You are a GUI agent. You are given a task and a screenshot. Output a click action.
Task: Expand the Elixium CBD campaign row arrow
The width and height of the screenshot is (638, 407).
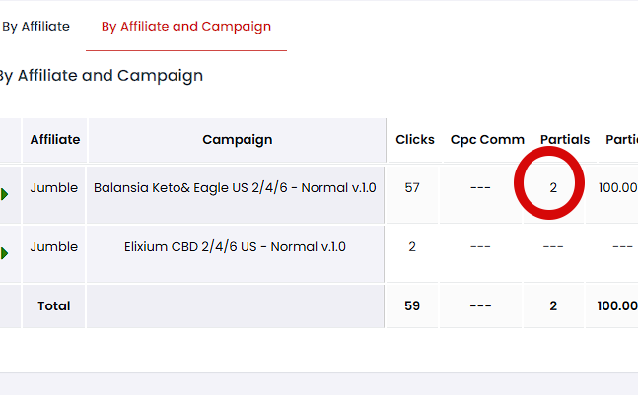5,253
